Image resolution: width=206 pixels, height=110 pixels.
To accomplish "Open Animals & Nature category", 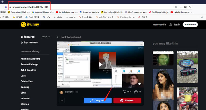I will pyautogui.click(x=30, y=59).
